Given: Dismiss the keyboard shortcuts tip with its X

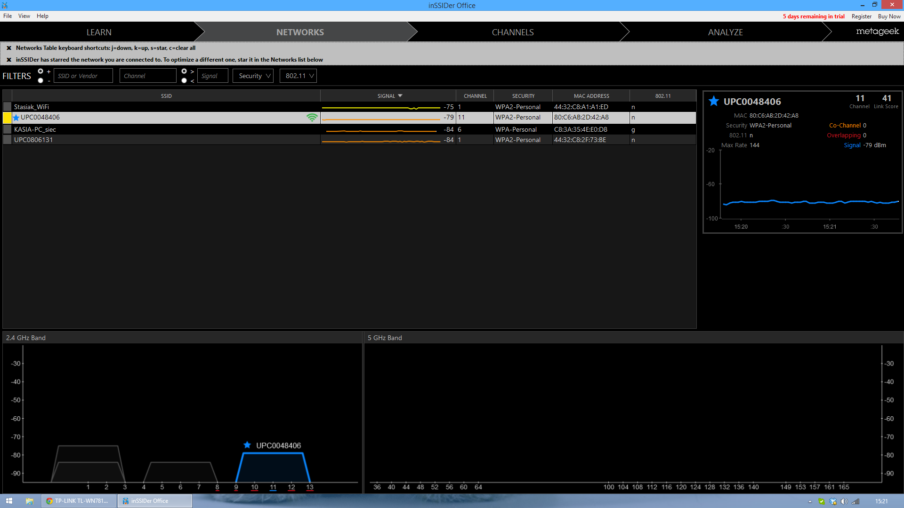Looking at the screenshot, I should pos(9,48).
